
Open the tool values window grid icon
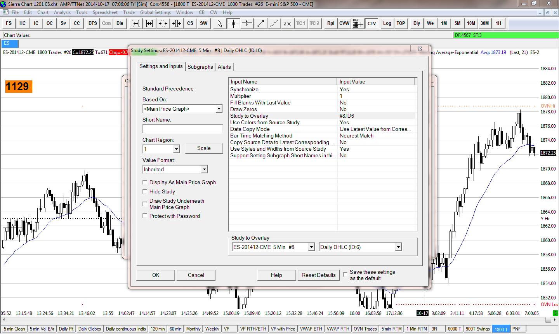(358, 23)
